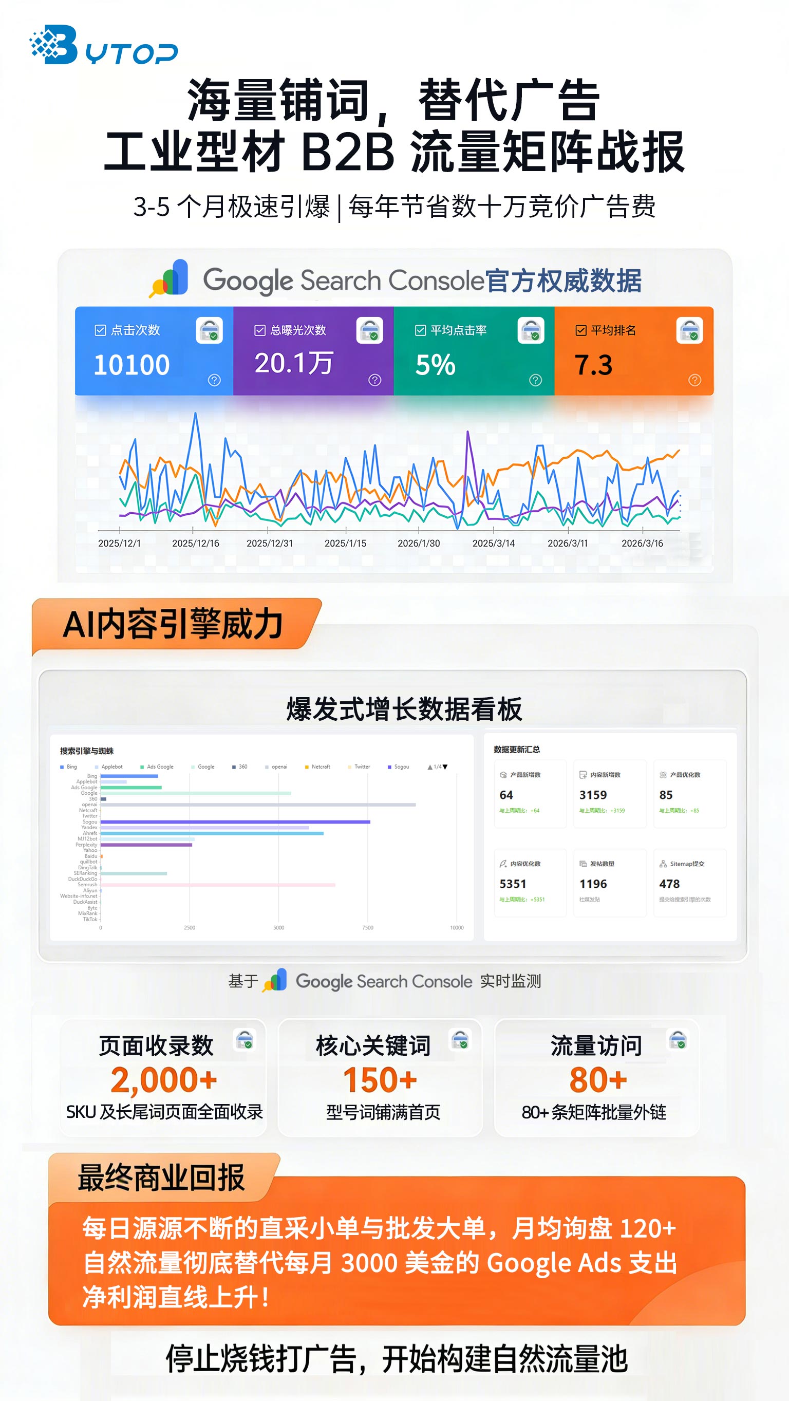The image size is (789, 1401).
Task: Click the 产品优化数 atom icon
Action: 663,775
